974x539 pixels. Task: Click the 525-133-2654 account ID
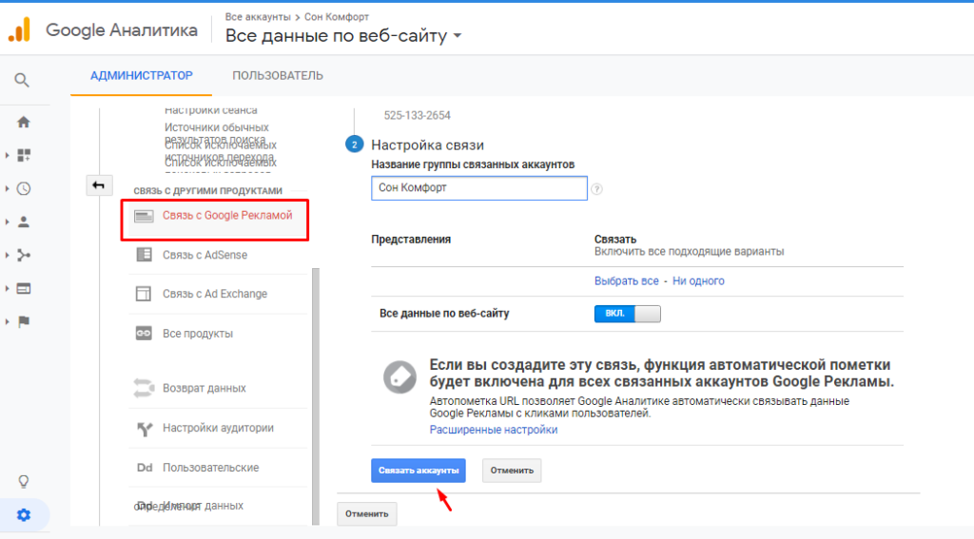coord(417,116)
